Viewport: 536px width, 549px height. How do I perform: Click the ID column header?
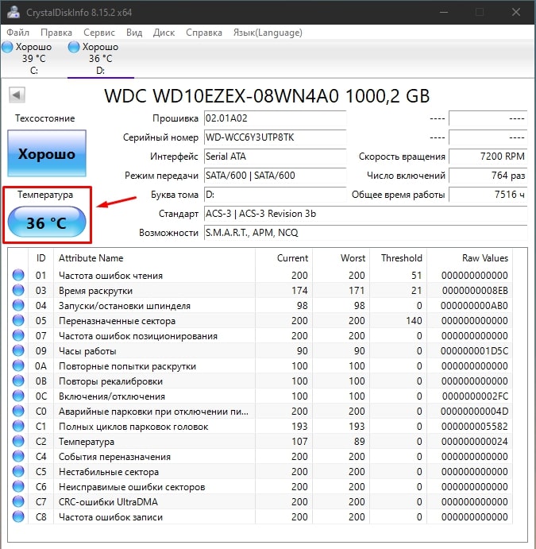[41, 258]
